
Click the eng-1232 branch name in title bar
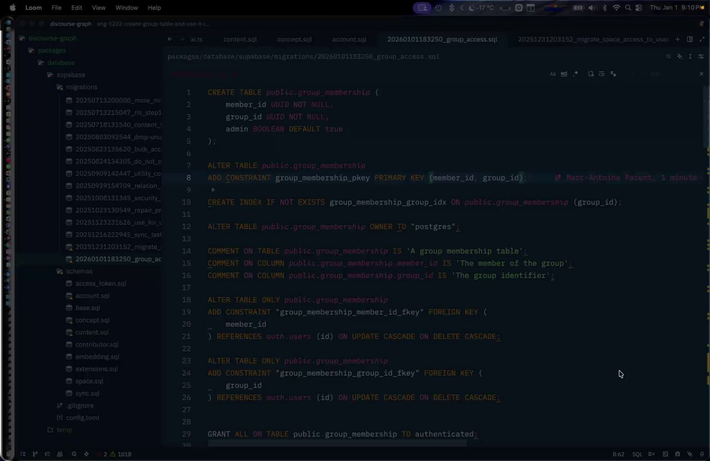click(x=153, y=24)
